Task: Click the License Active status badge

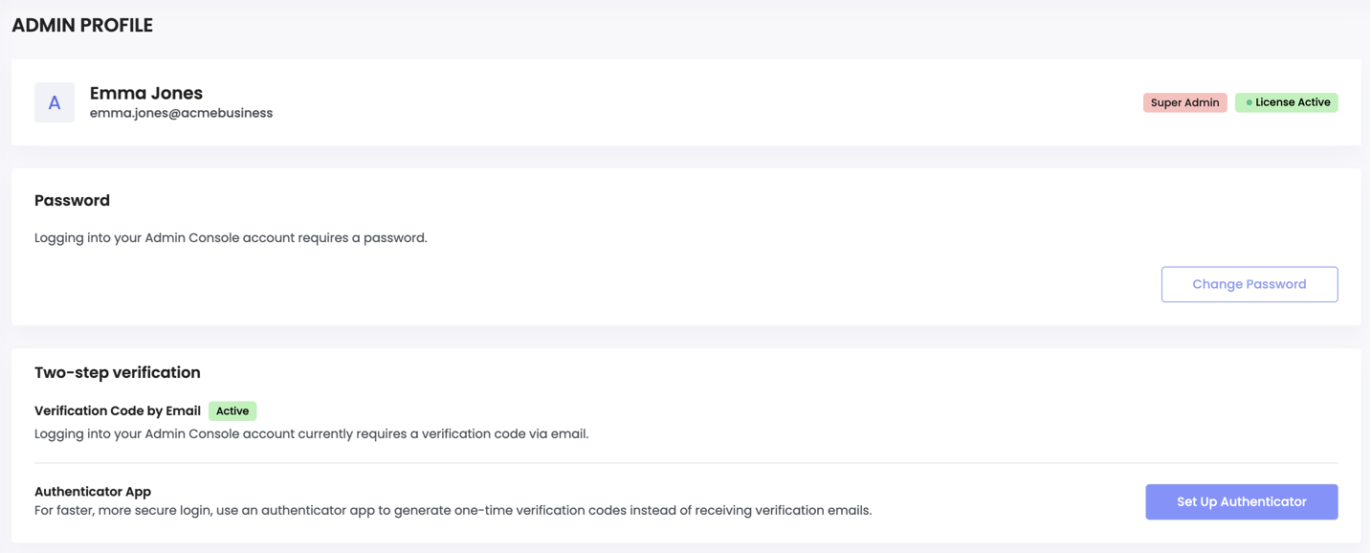Action: (x=1287, y=102)
